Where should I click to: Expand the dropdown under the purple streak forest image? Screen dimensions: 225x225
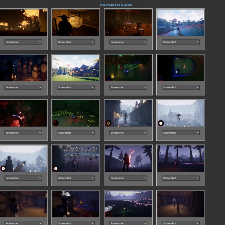(181, 178)
